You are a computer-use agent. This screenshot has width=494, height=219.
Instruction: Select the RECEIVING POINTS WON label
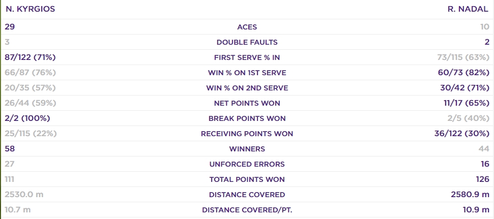click(247, 134)
